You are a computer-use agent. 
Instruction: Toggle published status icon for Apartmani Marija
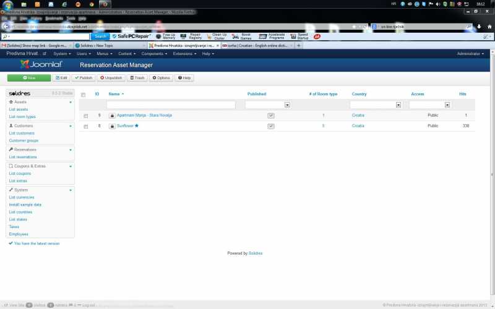tap(270, 116)
